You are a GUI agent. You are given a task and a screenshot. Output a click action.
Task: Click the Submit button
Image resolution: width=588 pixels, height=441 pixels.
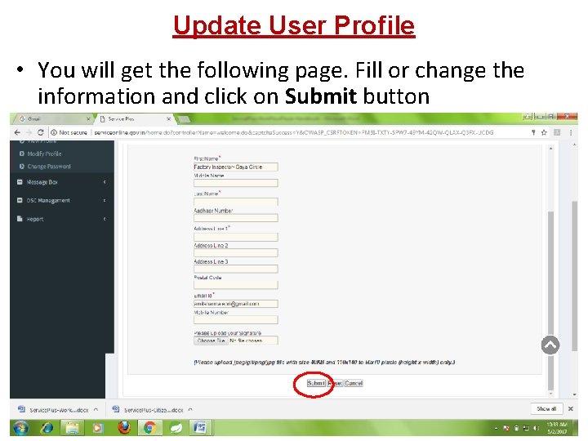[316, 383]
